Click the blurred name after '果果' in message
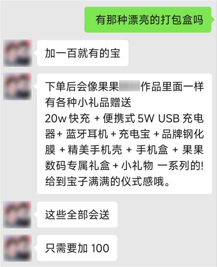217x267 pixels. pos(129,86)
